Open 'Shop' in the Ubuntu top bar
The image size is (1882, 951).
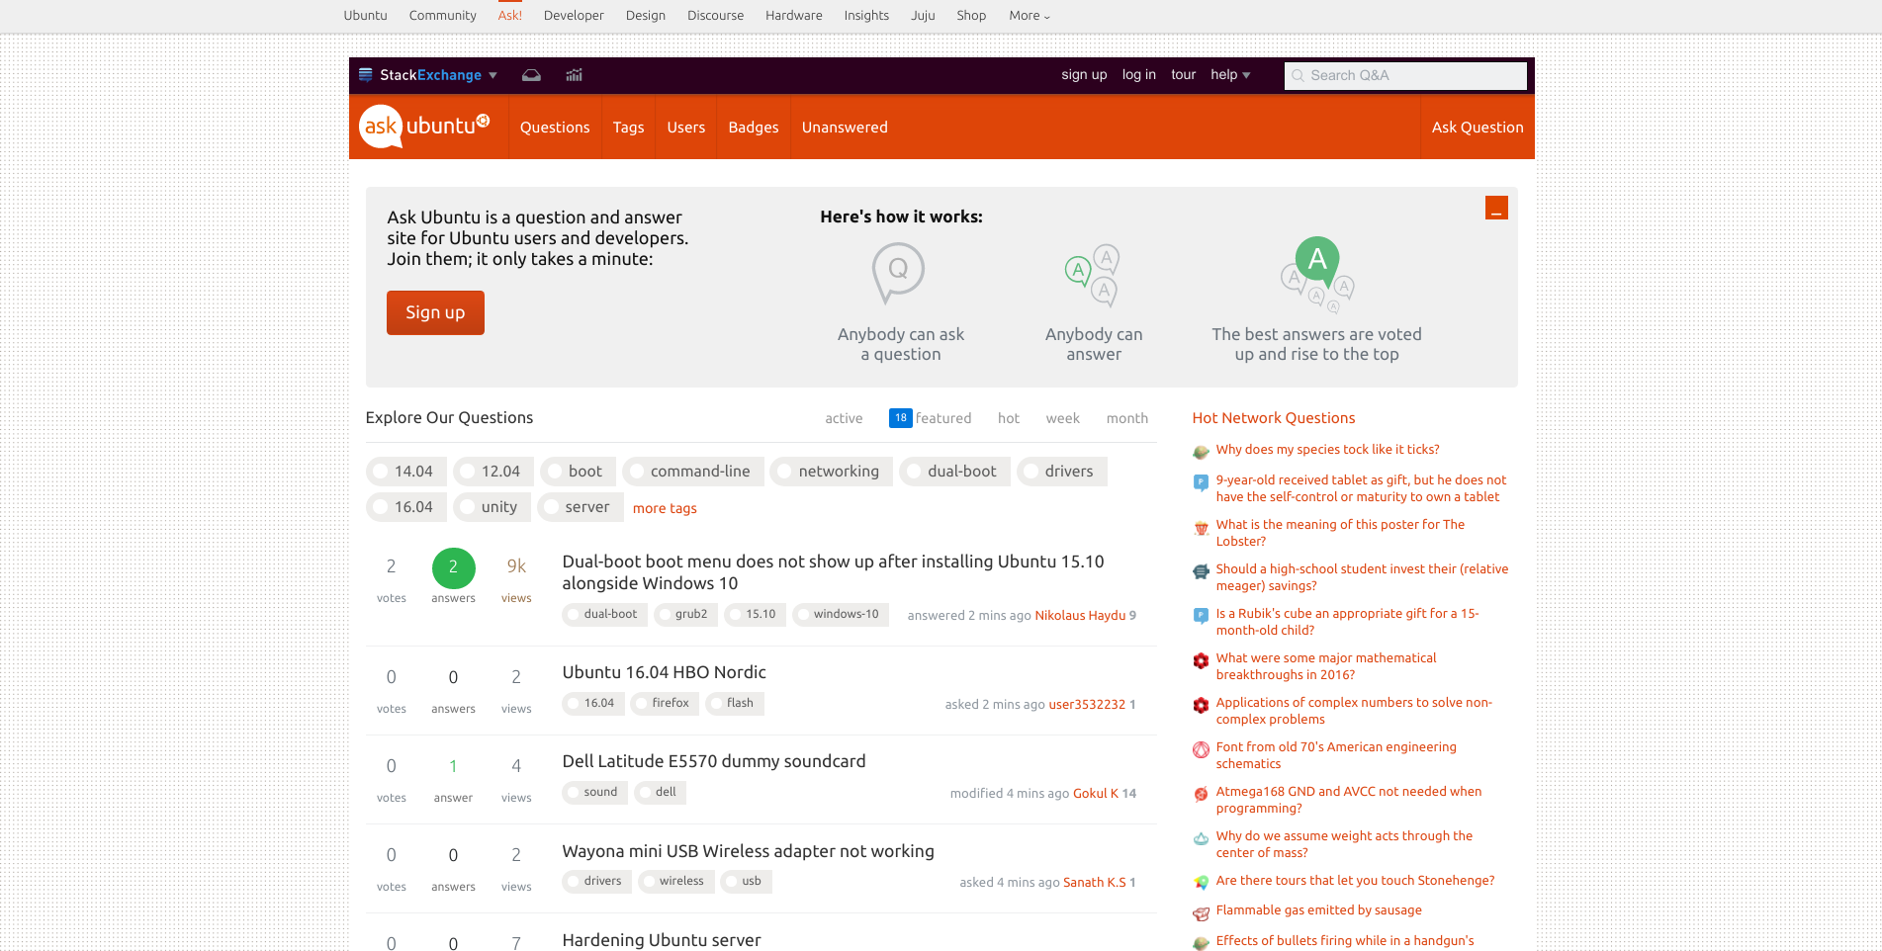pos(971,15)
